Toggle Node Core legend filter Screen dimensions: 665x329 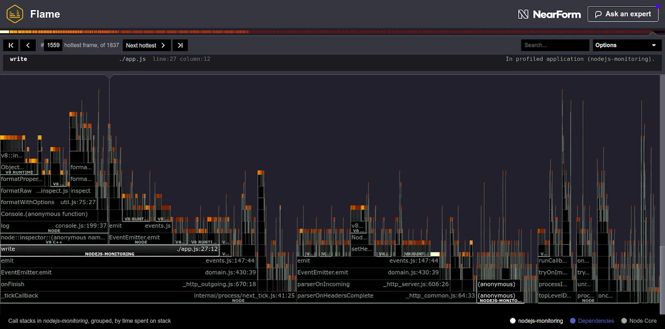click(639, 321)
